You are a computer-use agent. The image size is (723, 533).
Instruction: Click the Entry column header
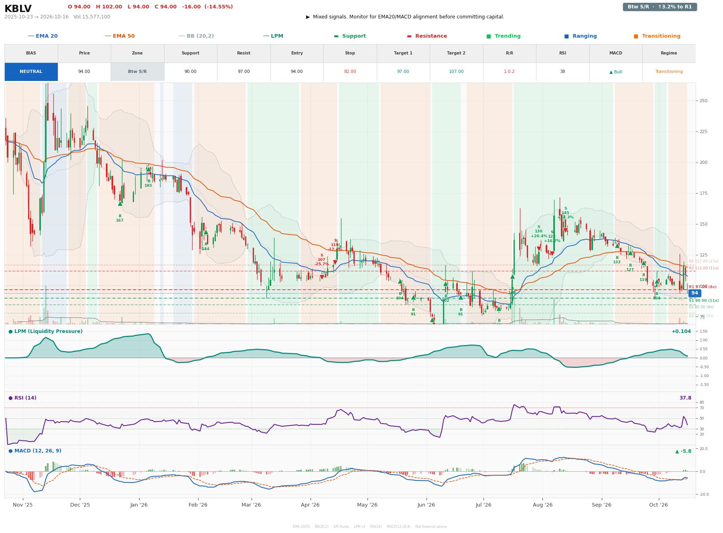(x=297, y=53)
